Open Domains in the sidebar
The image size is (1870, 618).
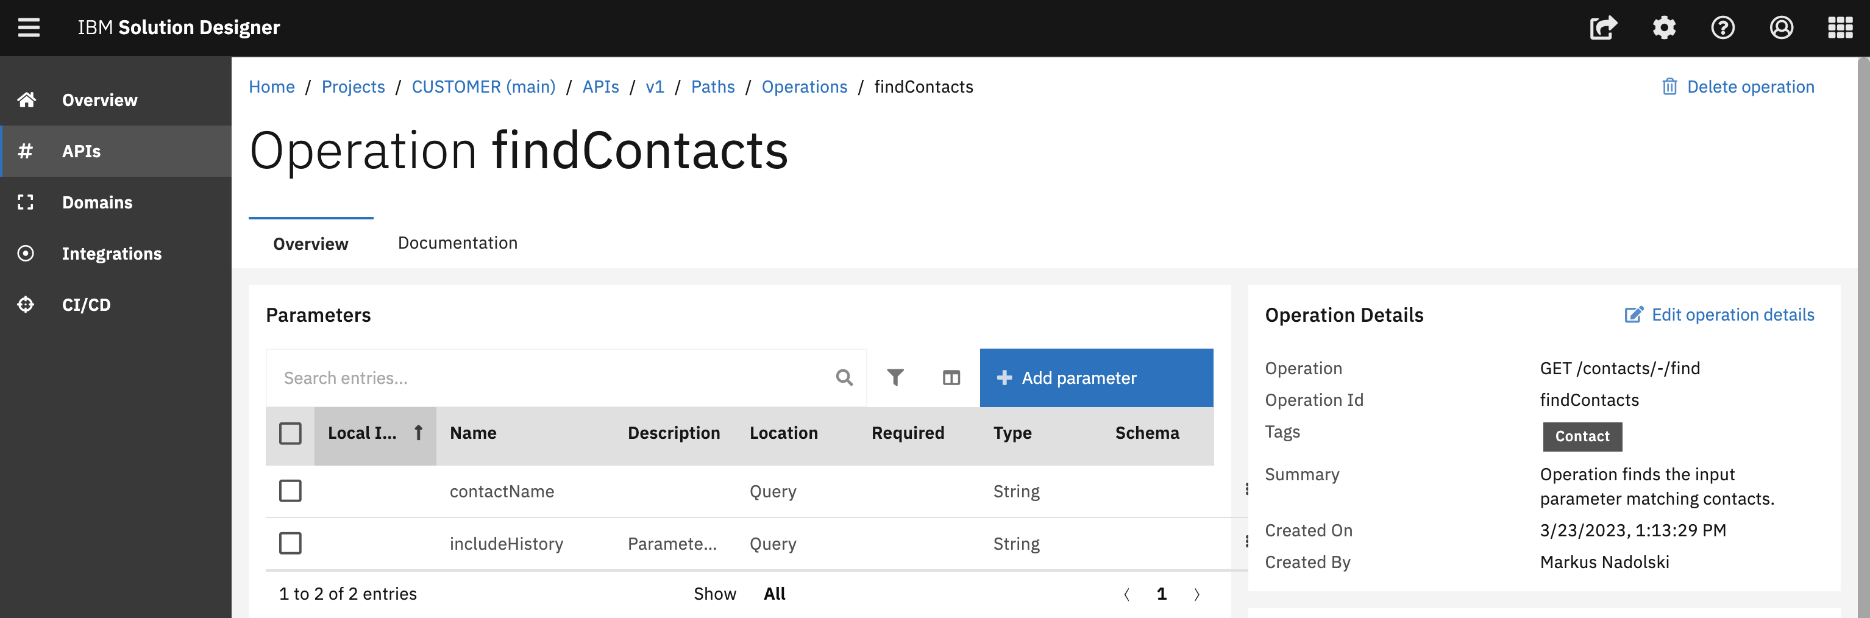click(x=98, y=202)
